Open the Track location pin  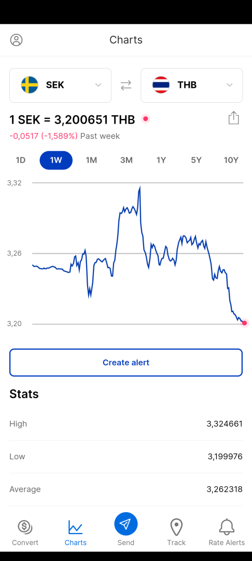(x=176, y=527)
